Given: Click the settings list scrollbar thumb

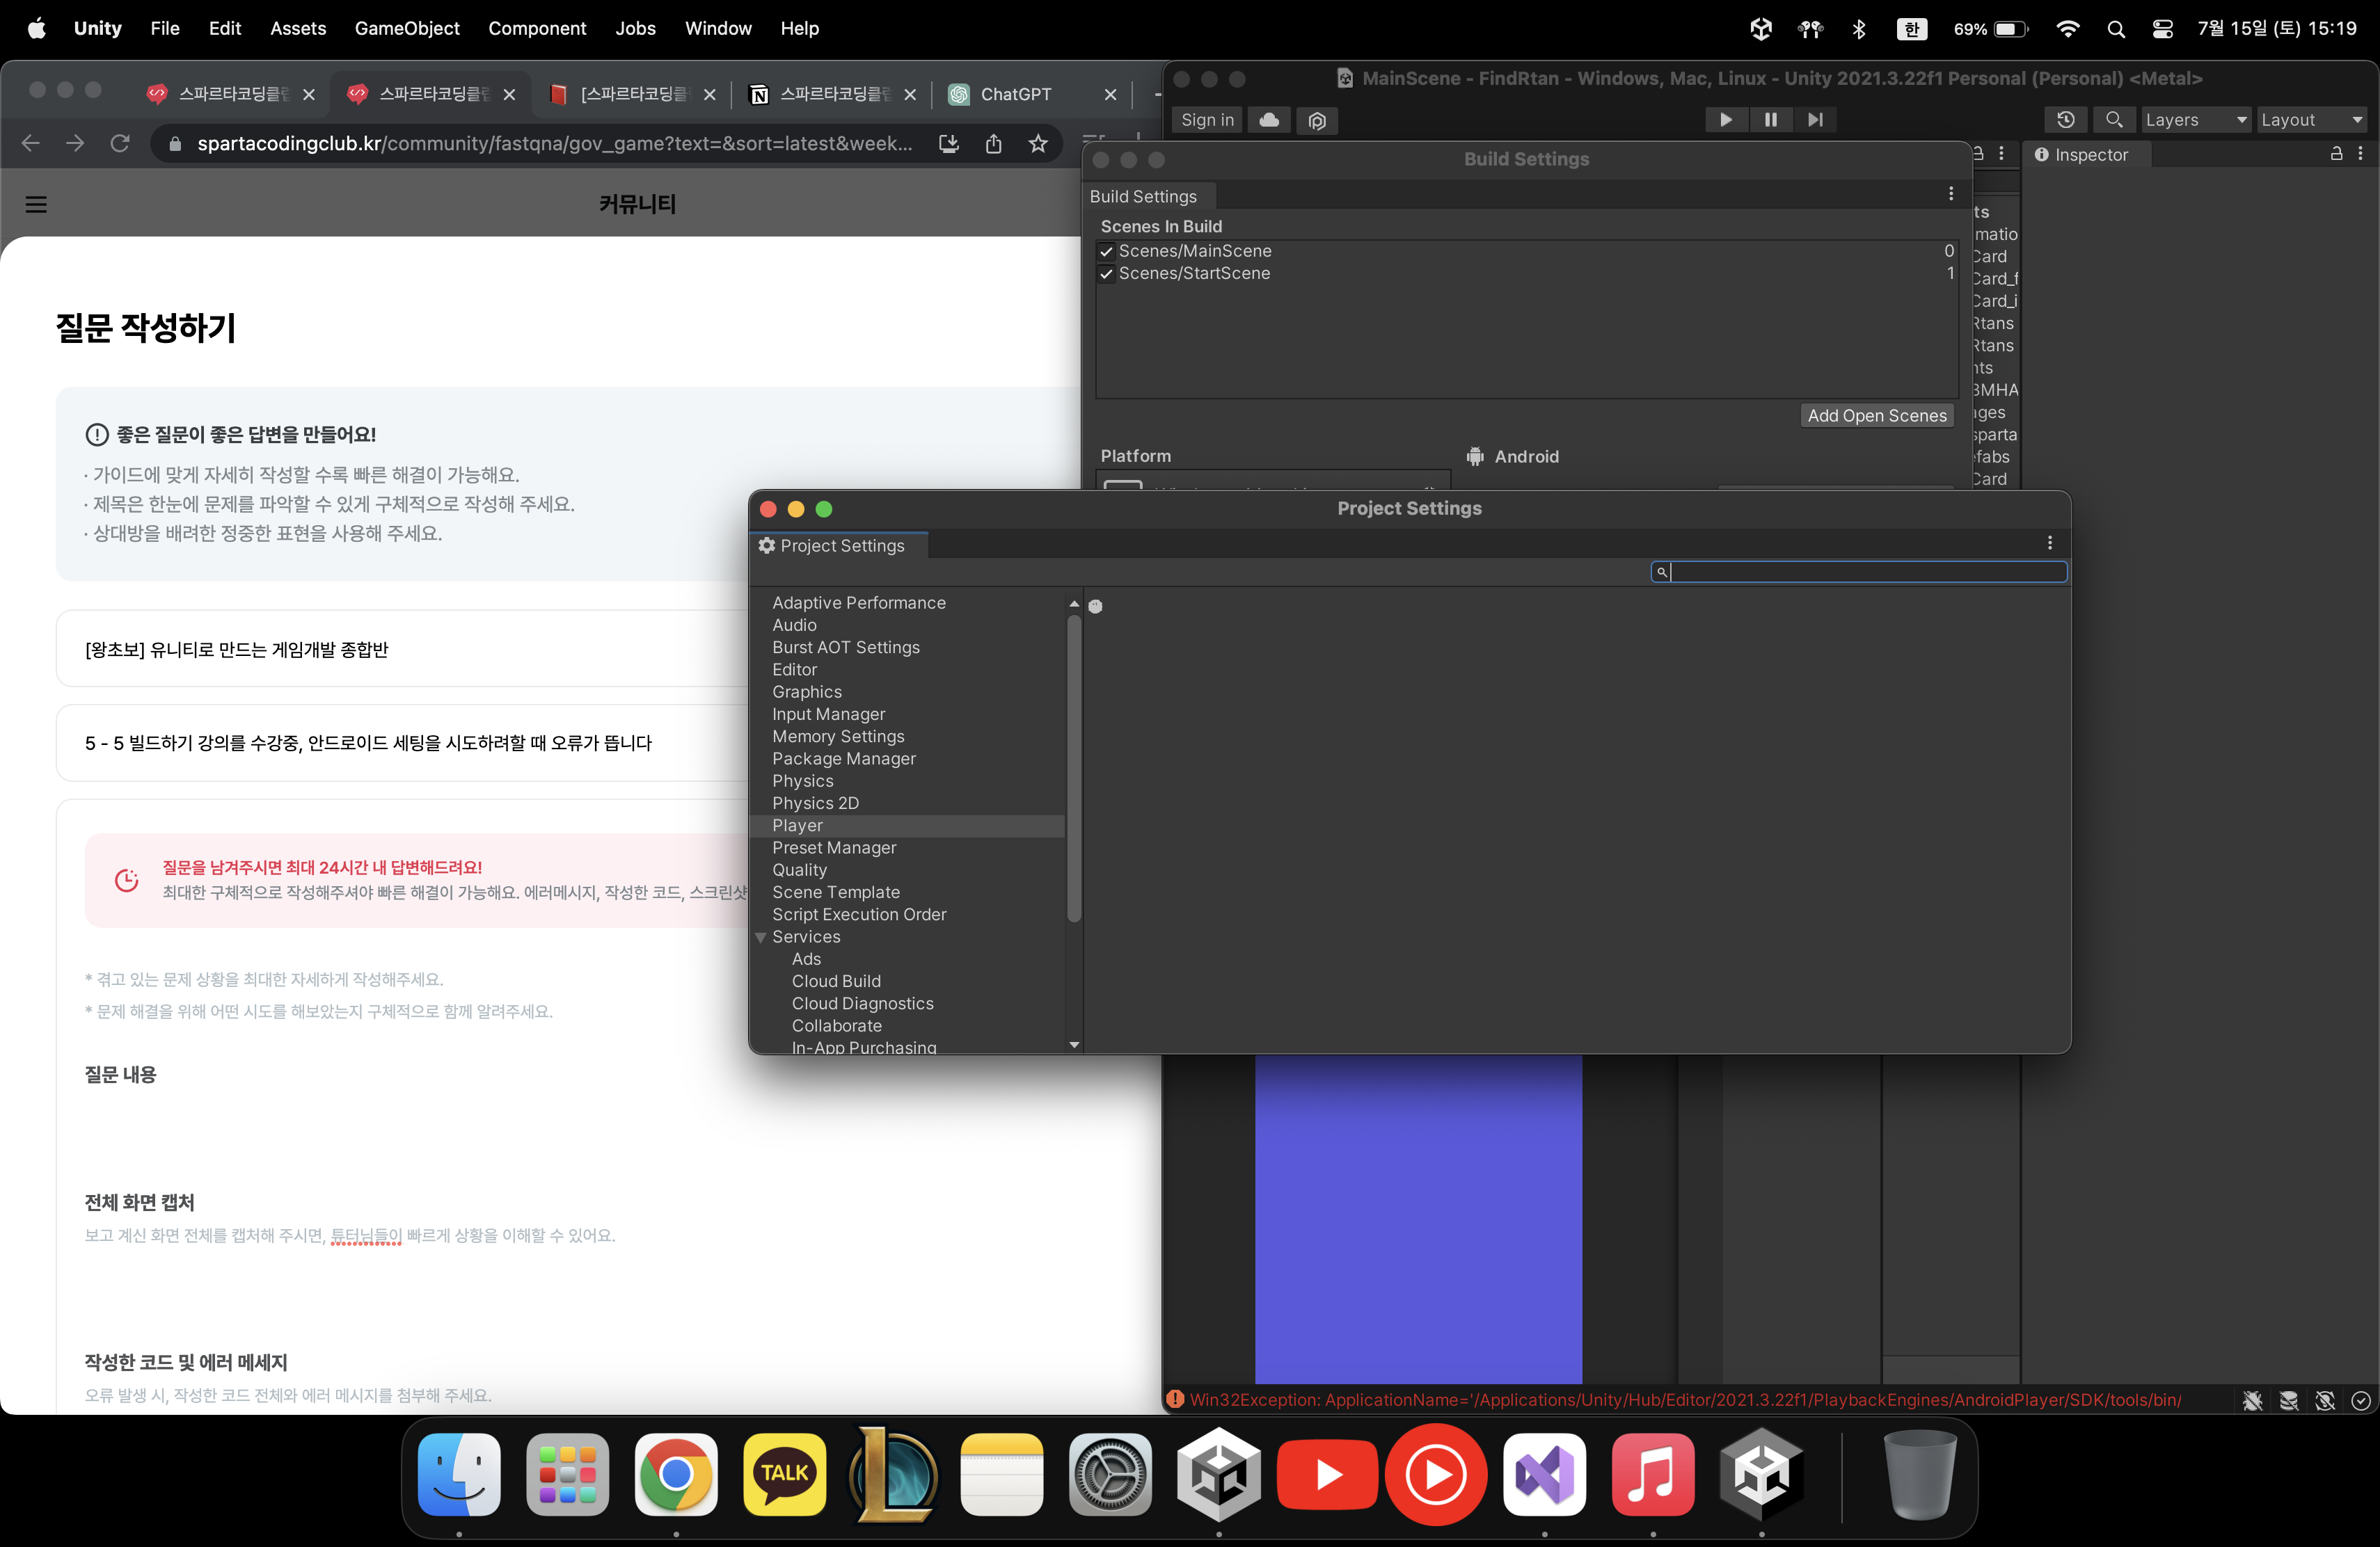Looking at the screenshot, I should pyautogui.click(x=1074, y=767).
